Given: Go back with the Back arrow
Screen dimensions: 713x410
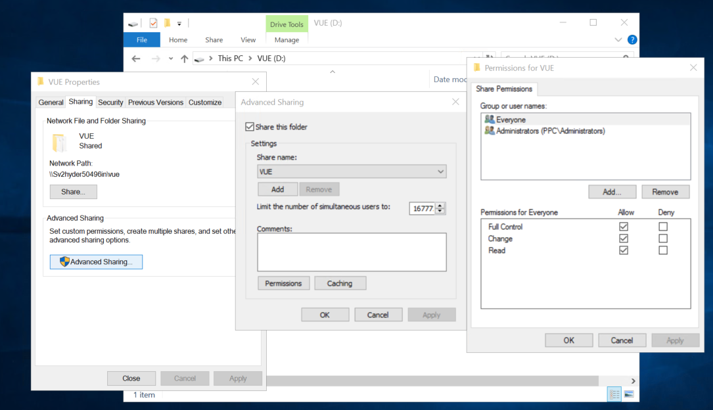Looking at the screenshot, I should pyautogui.click(x=136, y=58).
